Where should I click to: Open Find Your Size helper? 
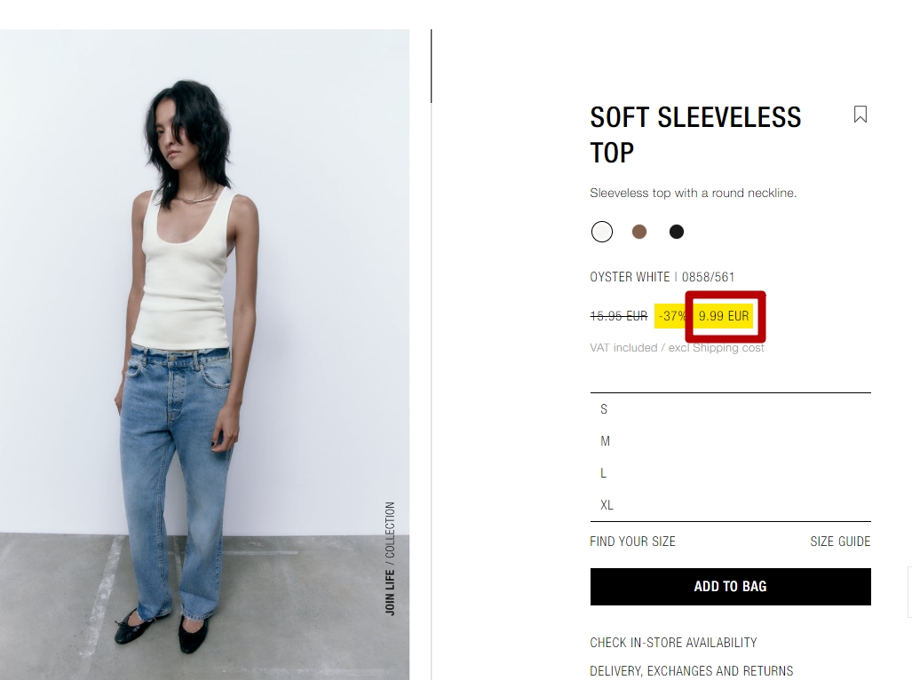point(632,542)
